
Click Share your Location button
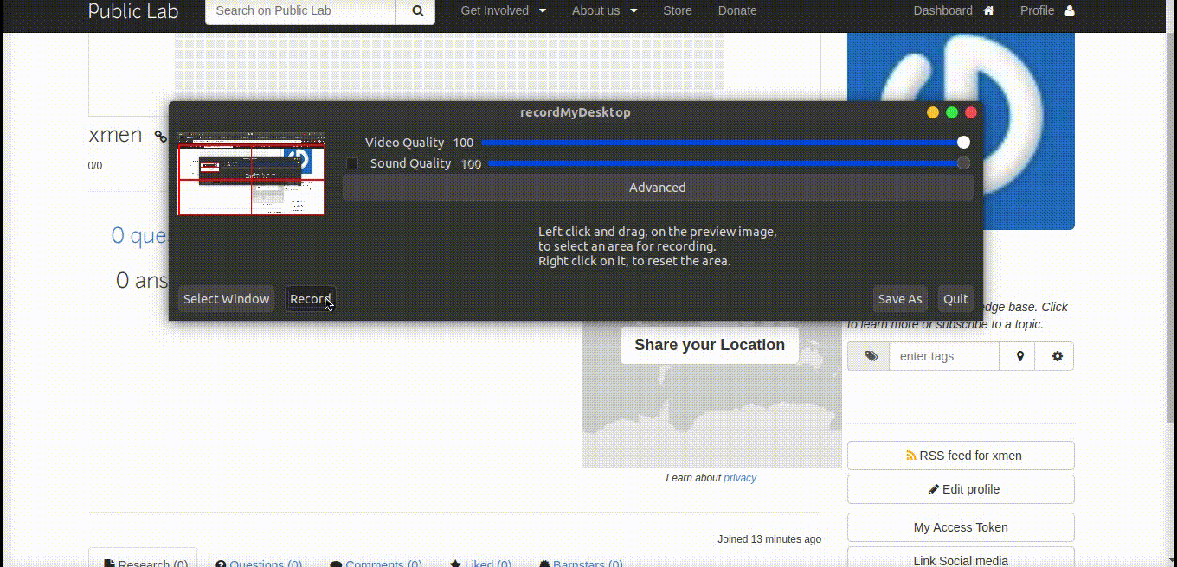pyautogui.click(x=710, y=345)
